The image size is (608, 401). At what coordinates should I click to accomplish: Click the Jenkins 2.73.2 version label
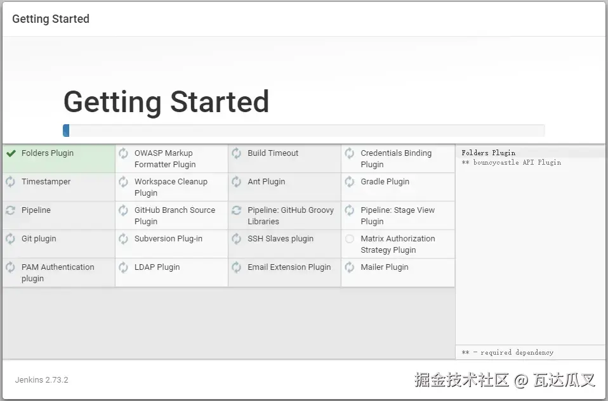click(x=41, y=379)
